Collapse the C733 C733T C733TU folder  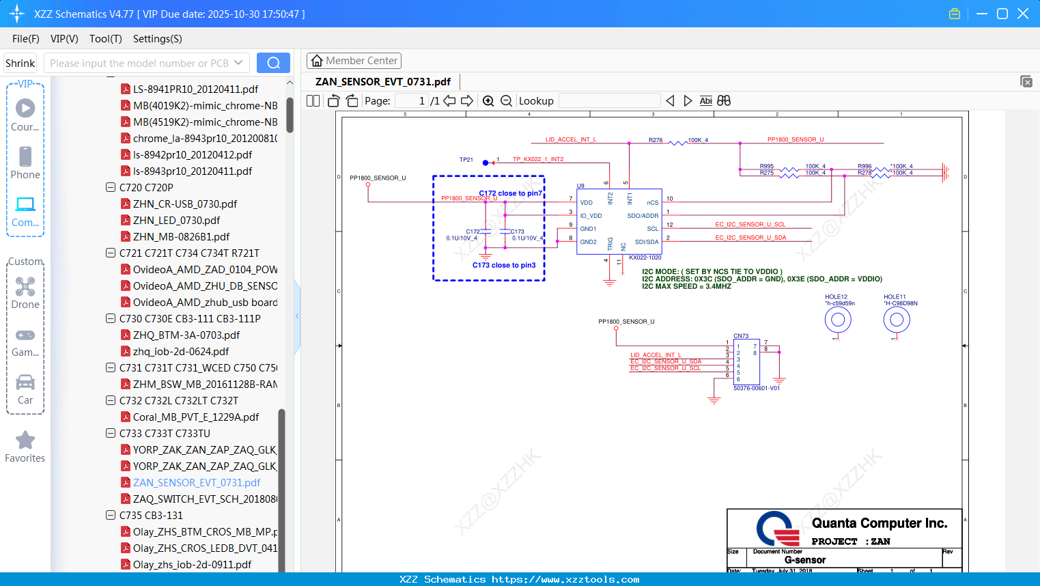point(111,433)
